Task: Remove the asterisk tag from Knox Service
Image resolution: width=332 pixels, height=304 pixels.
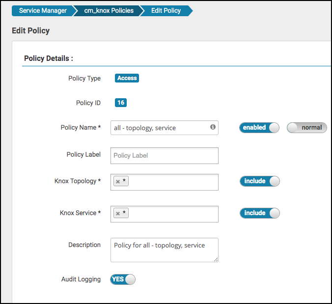Action: (x=118, y=214)
